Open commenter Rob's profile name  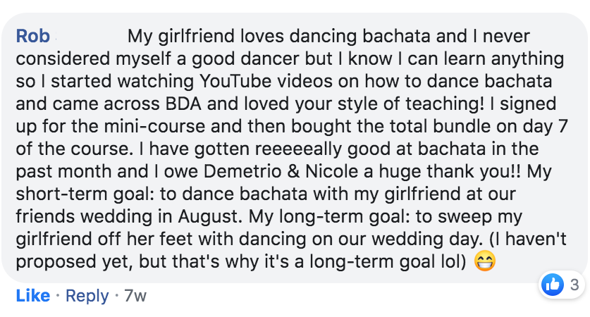click(33, 35)
